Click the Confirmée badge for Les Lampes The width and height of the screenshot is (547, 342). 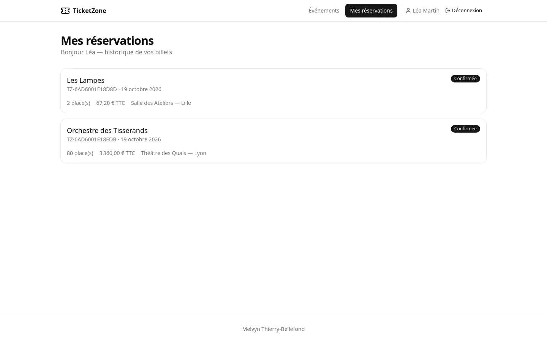coord(465,79)
